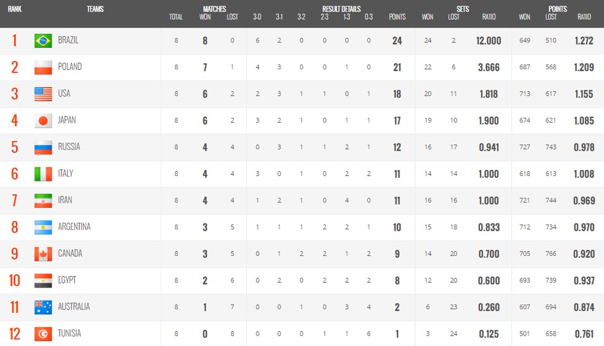Screen dimensions: 604x346
Task: Select the Italy flag icon
Action: point(43,174)
